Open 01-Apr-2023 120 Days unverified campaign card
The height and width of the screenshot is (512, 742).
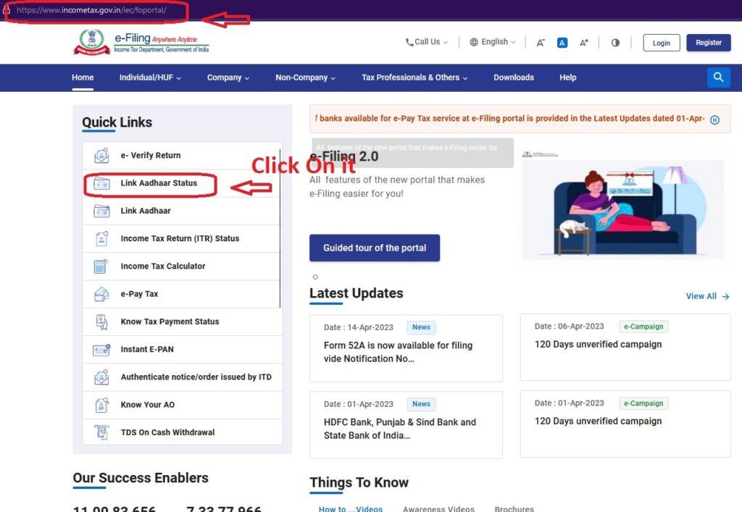[x=625, y=424]
